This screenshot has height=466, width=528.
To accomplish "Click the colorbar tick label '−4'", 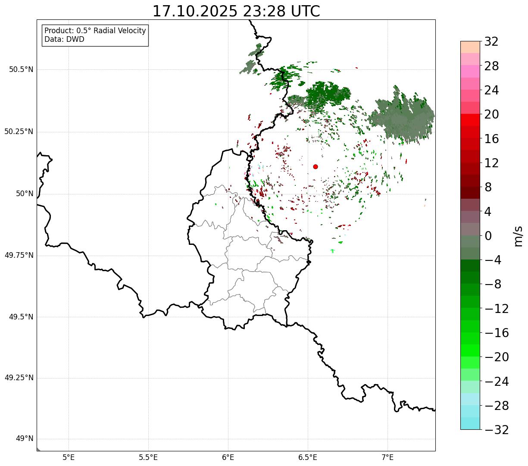I will click(x=493, y=260).
